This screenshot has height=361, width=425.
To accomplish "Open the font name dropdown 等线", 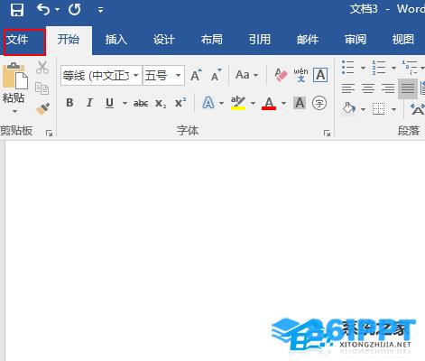I will [x=101, y=75].
